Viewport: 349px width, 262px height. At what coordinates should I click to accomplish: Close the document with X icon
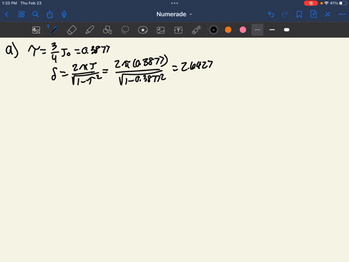(x=328, y=15)
